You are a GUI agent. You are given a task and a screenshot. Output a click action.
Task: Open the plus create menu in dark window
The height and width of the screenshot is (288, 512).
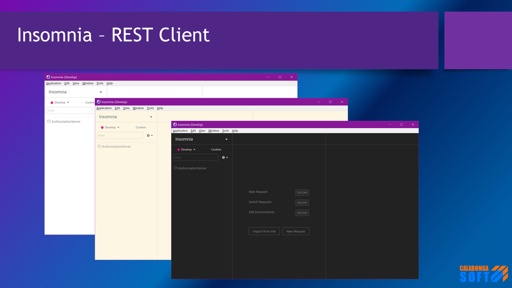pyautogui.click(x=225, y=158)
